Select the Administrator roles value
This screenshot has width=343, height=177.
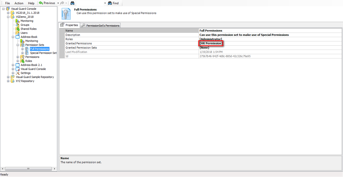[x=210, y=39]
